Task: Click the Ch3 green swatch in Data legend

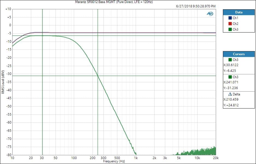Action: coord(230,30)
